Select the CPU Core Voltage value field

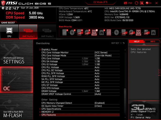click(x=97, y=58)
